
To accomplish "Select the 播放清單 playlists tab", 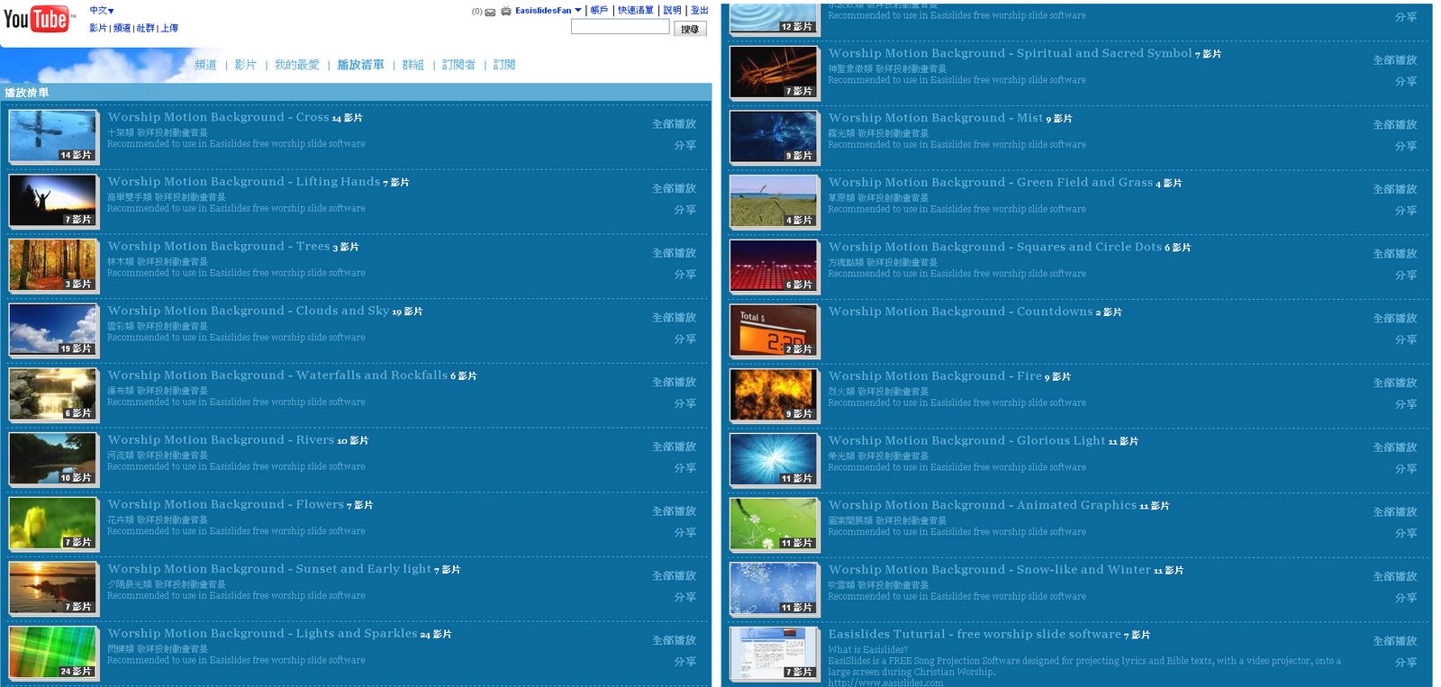I will [360, 65].
